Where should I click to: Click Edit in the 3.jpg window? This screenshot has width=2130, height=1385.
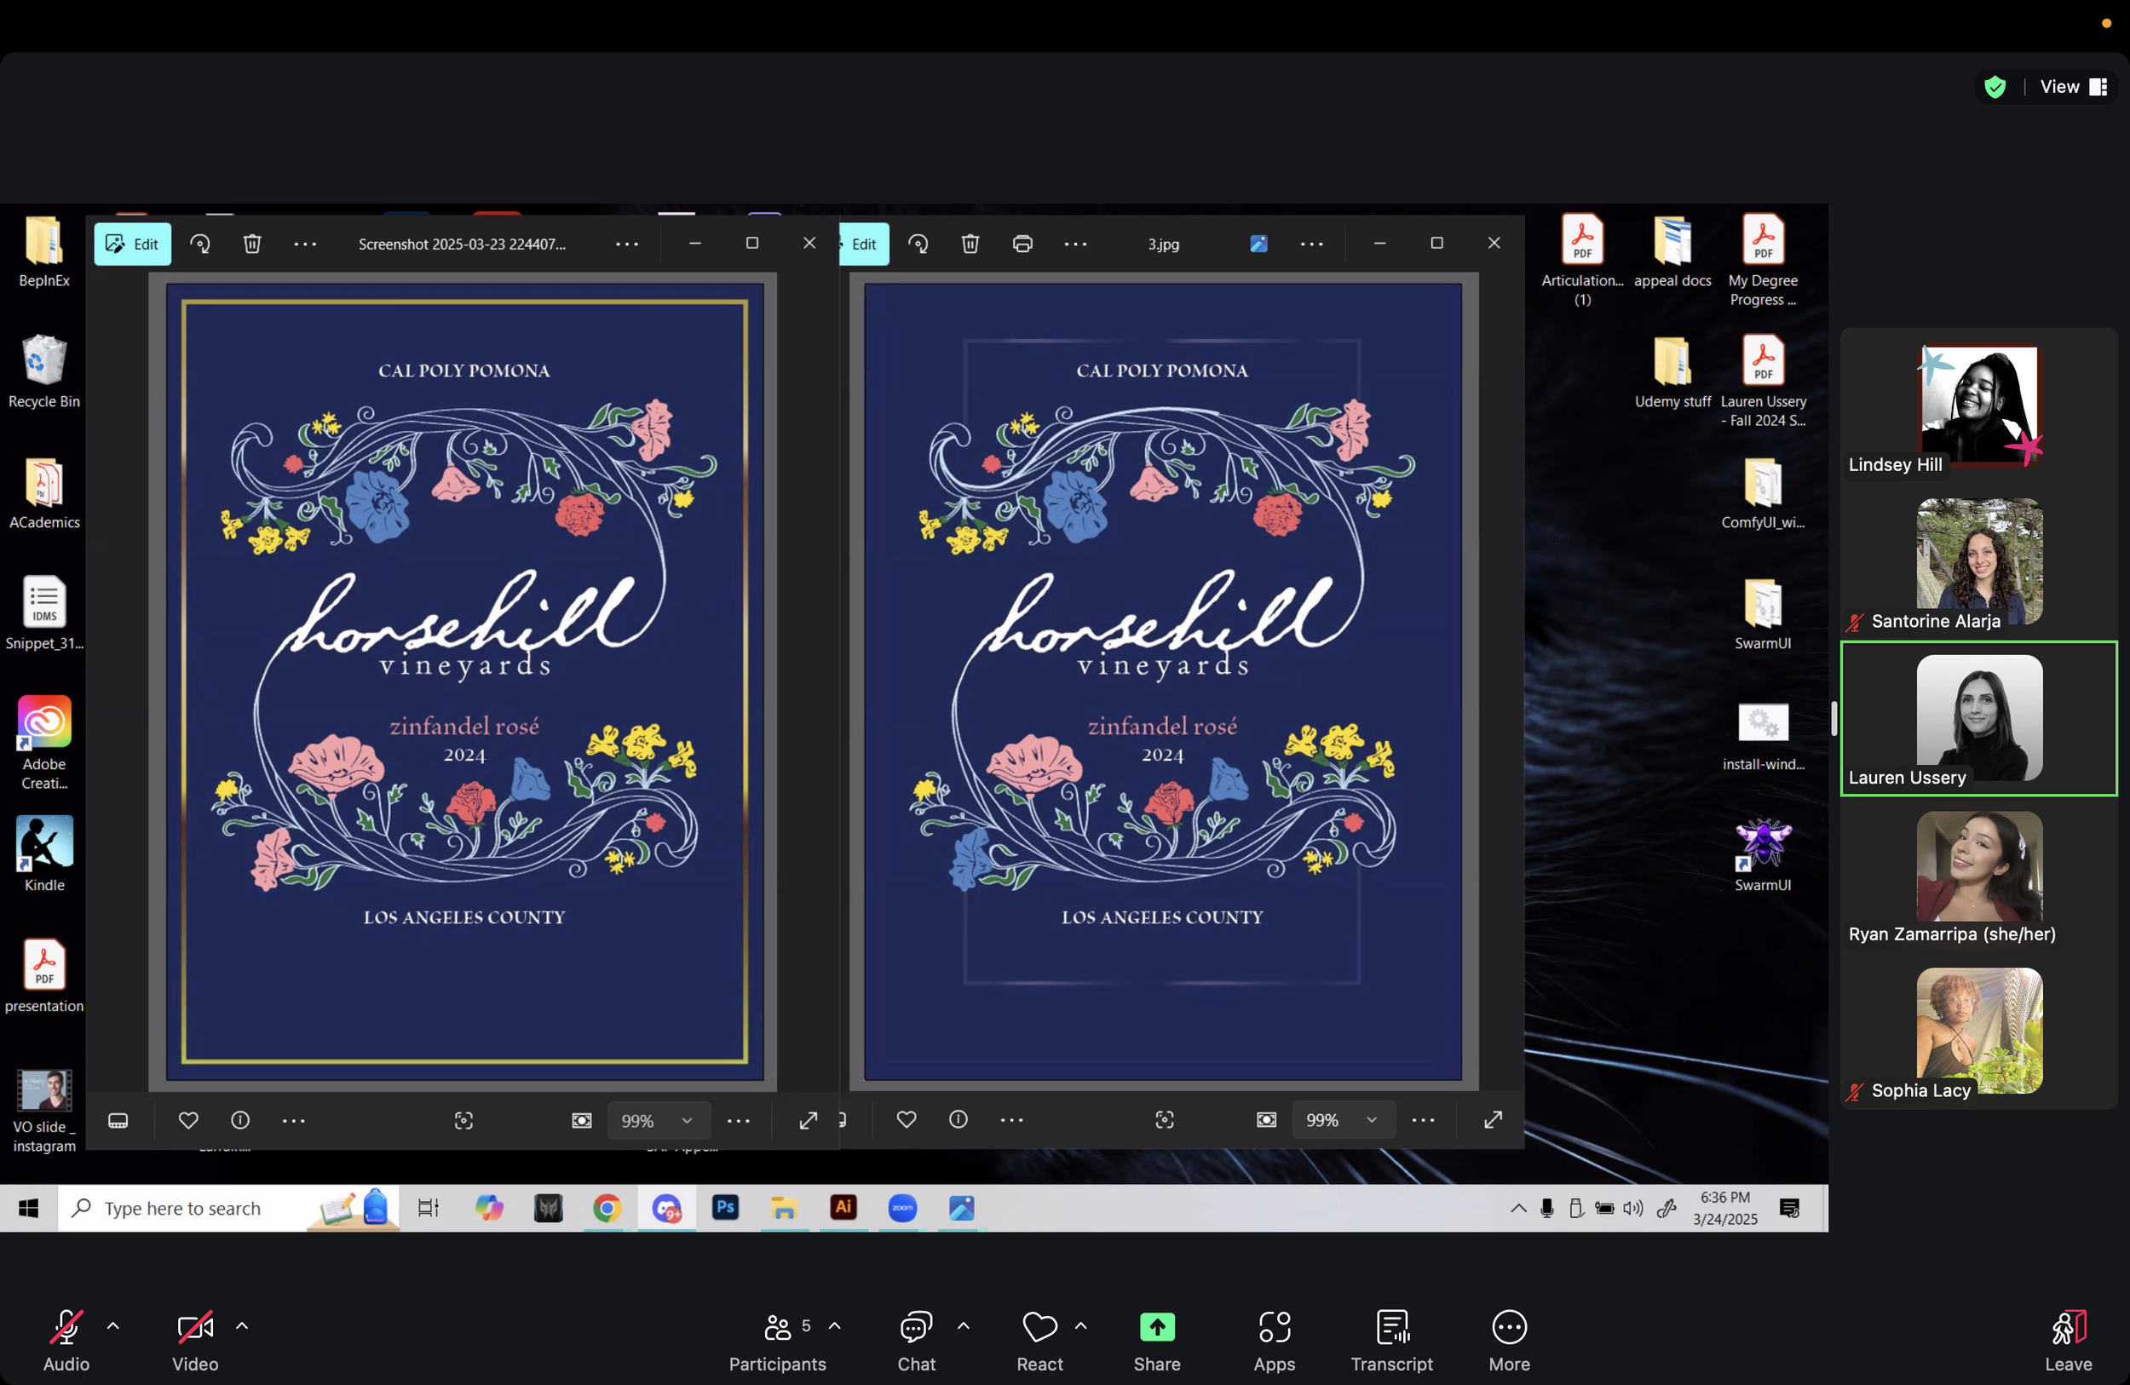click(863, 244)
